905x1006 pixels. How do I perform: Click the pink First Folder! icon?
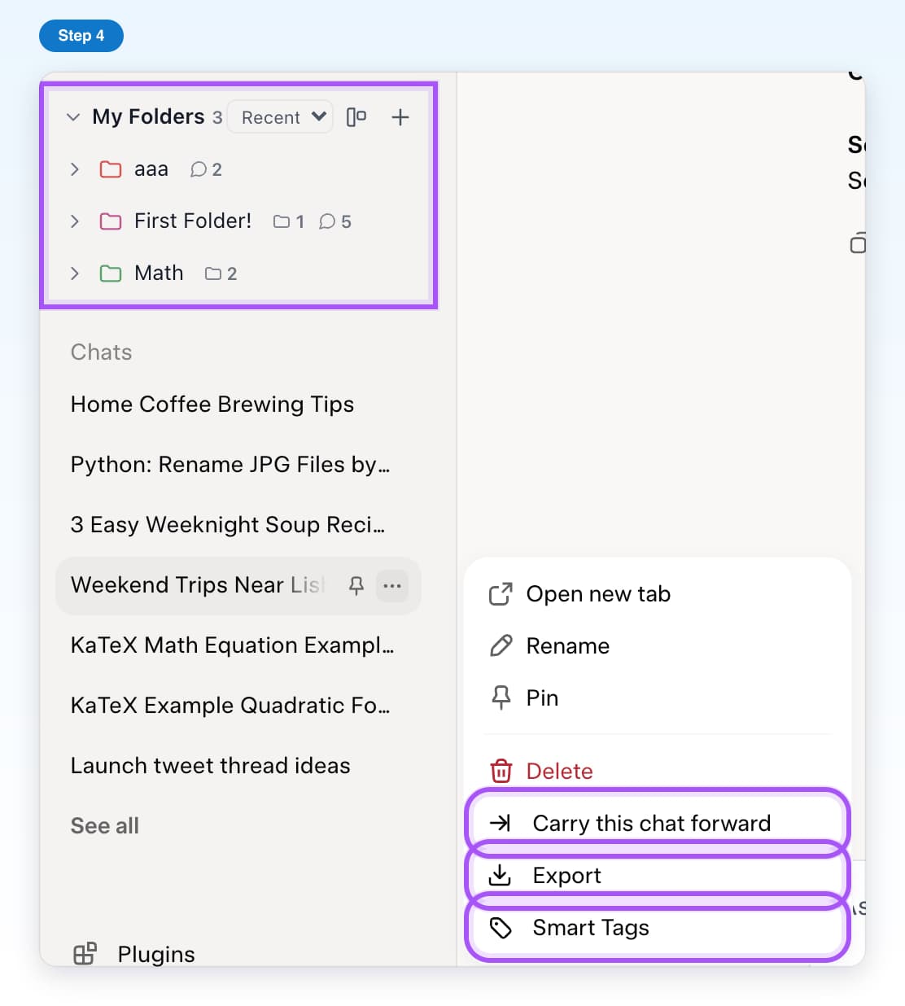[110, 221]
